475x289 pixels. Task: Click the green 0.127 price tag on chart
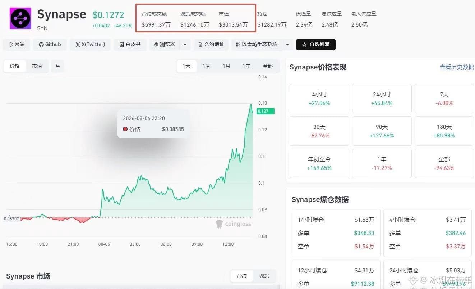(265, 111)
